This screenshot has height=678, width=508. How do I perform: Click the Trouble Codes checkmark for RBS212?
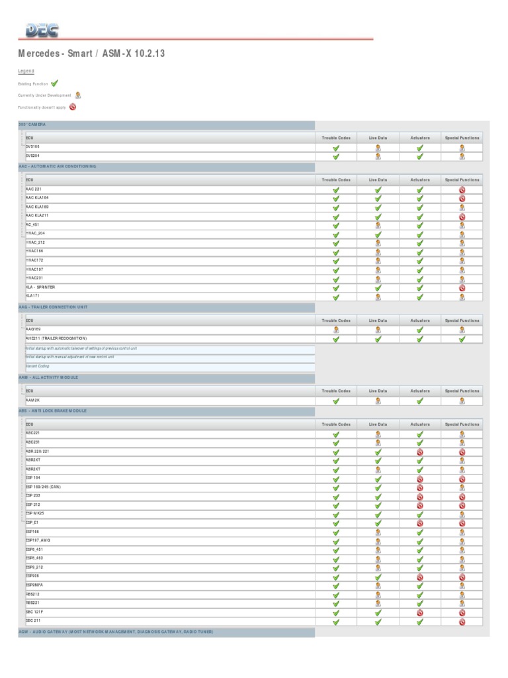[336, 595]
